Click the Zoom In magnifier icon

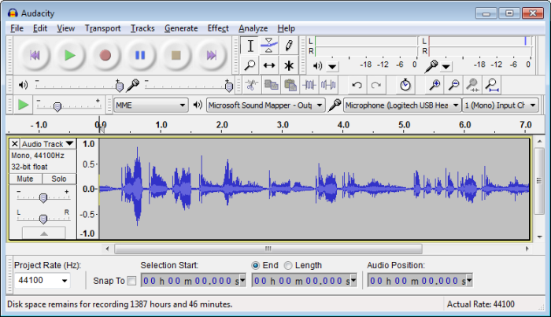435,85
